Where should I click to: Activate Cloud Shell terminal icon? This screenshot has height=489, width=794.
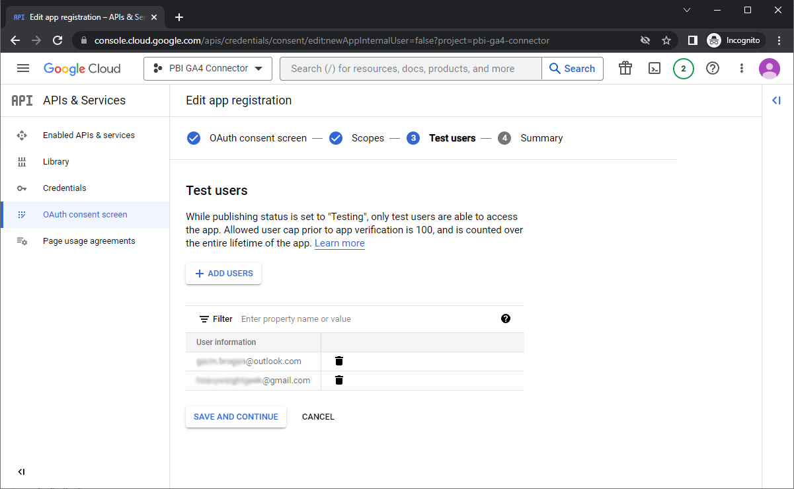pyautogui.click(x=655, y=68)
